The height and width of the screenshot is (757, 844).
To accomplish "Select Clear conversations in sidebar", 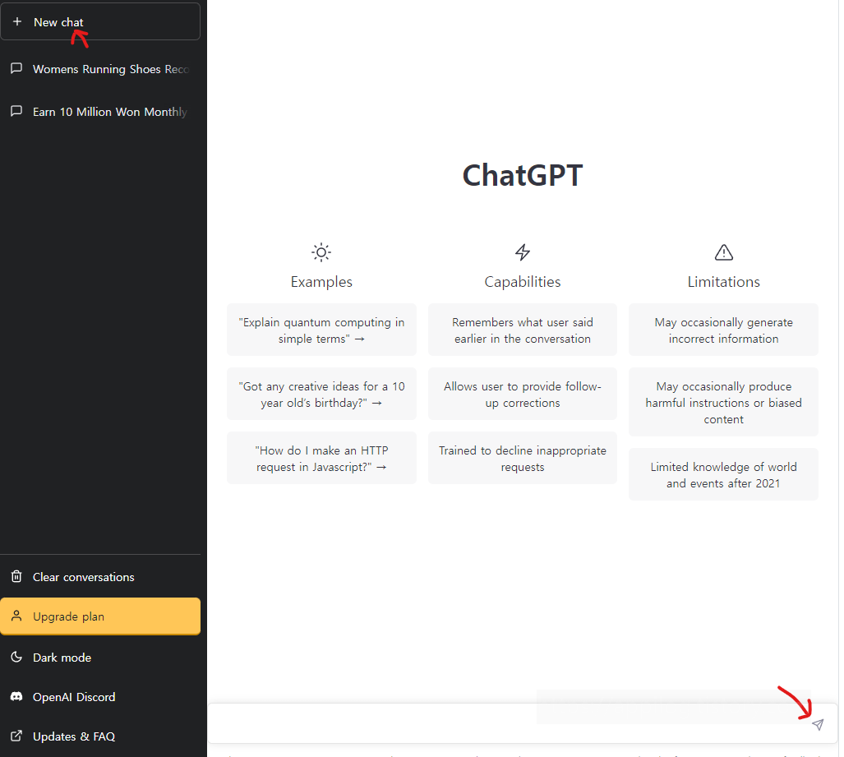I will [x=100, y=577].
